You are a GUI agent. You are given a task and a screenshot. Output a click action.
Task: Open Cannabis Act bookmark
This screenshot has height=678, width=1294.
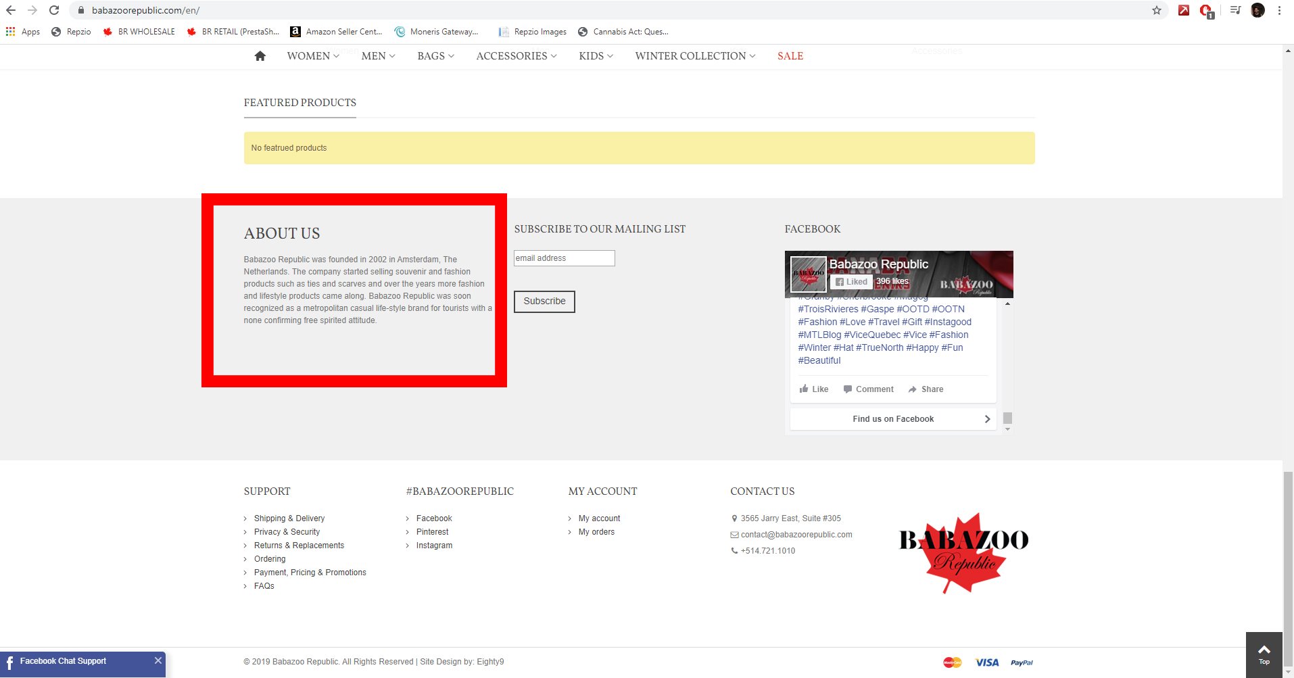623,32
